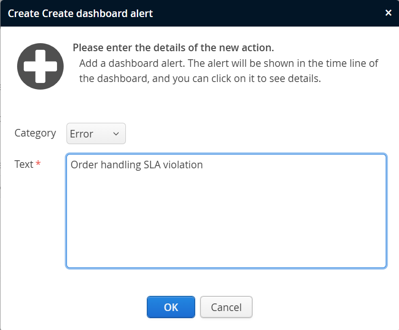The image size is (399, 330).
Task: Click the 'Text' field label
Action: [24, 165]
